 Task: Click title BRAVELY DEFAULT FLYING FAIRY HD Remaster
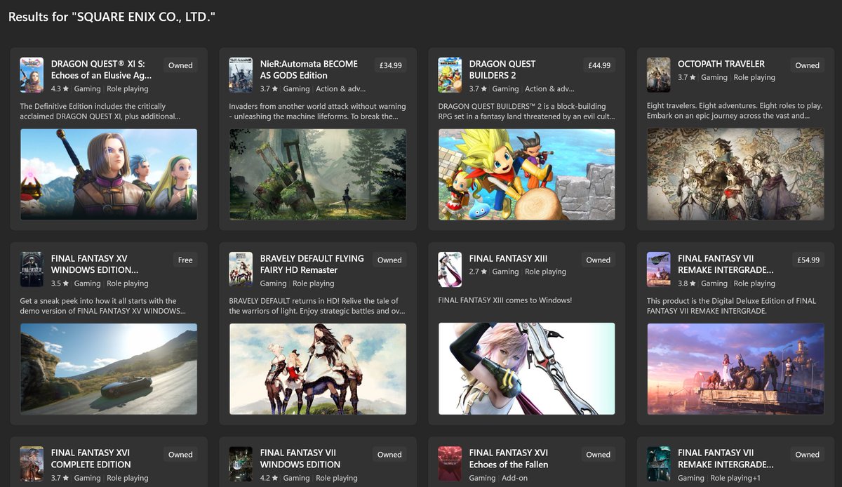coord(312,264)
